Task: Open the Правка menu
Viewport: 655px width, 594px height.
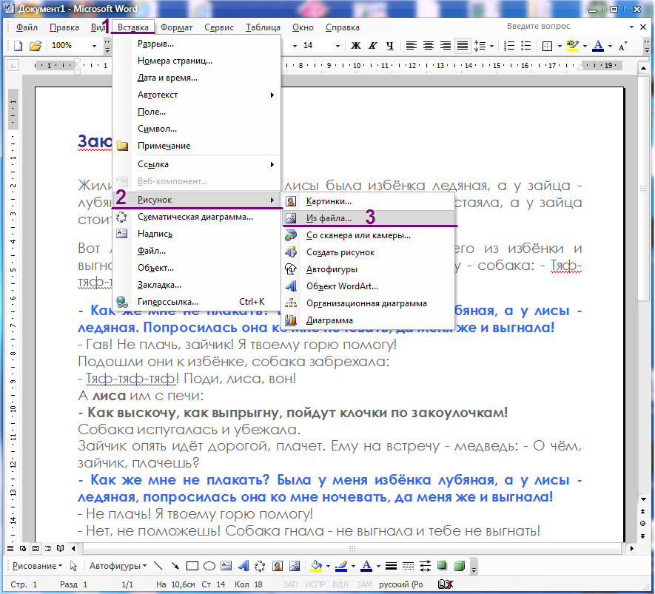Action: pyautogui.click(x=64, y=27)
